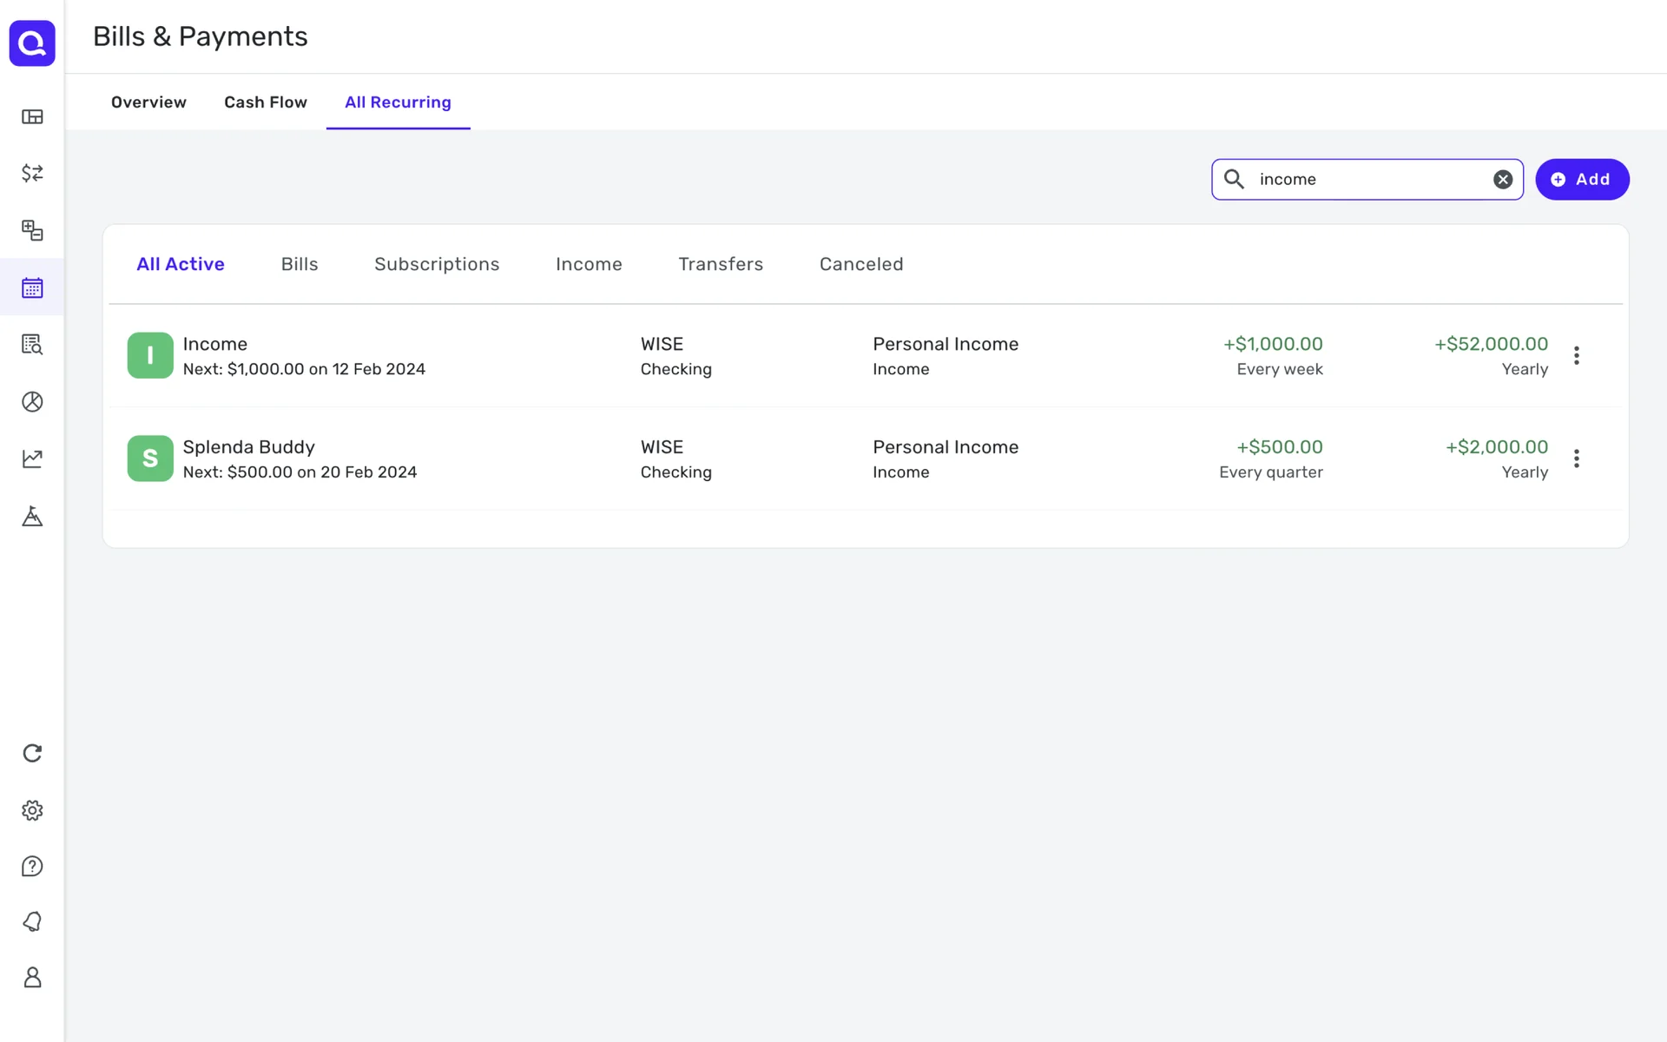Switch to the Cash Flow tab
Viewport: 1667px width, 1042px height.
point(266,102)
